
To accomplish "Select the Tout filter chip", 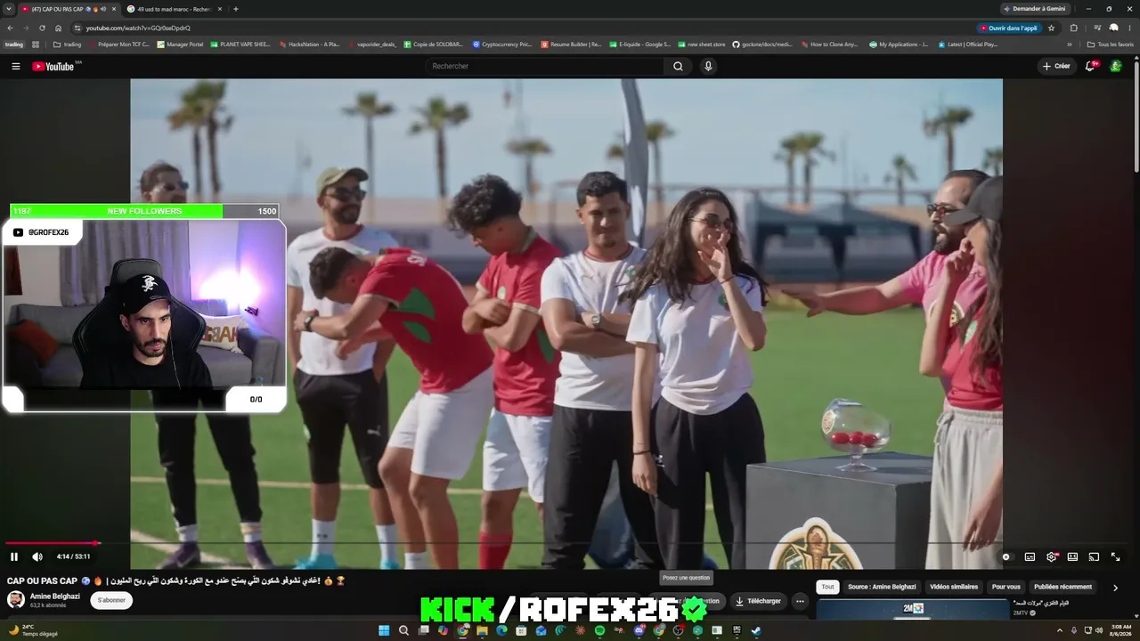I will point(827,587).
